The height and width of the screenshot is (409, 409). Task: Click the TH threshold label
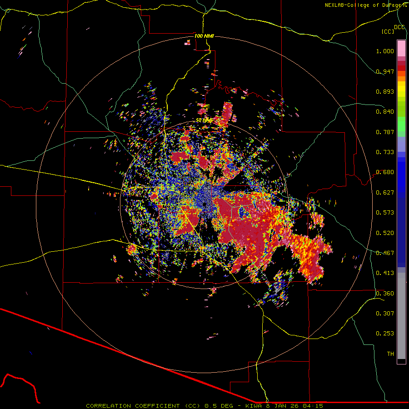tap(390, 354)
